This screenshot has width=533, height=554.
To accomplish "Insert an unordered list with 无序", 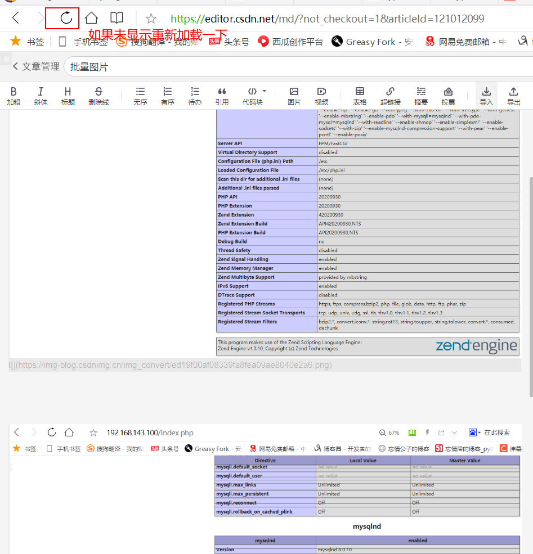I will click(x=140, y=96).
